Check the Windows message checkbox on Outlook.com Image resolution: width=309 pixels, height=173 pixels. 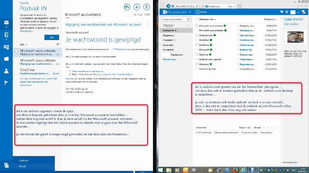(x=197, y=64)
